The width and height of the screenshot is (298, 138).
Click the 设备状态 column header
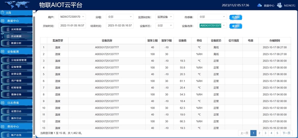tap(216, 40)
